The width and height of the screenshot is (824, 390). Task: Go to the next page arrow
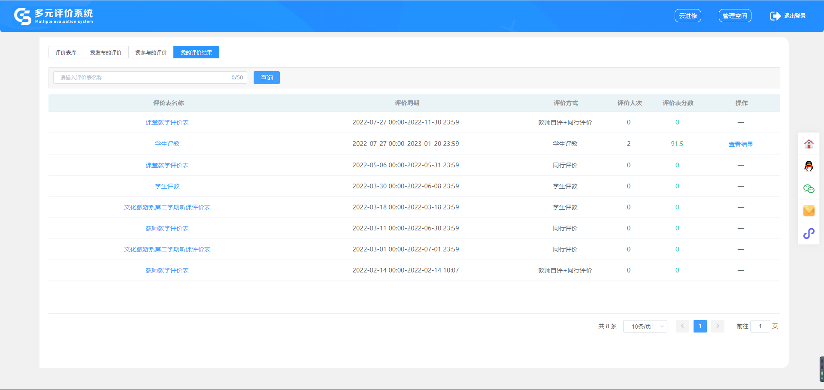(717, 326)
